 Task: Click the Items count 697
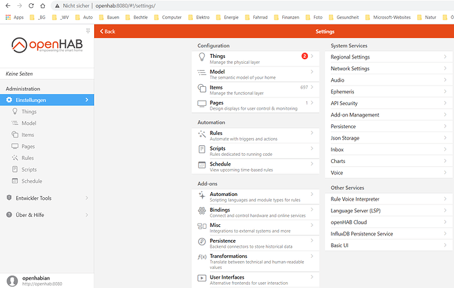point(304,87)
